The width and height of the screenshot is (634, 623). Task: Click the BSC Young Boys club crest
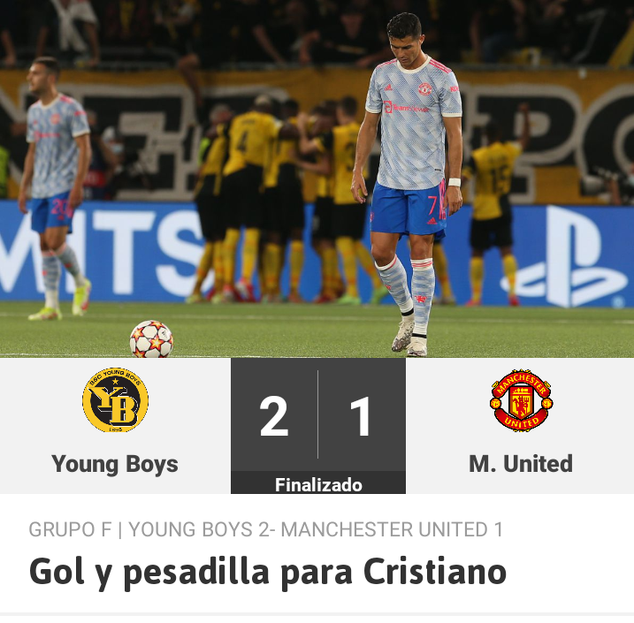[x=115, y=399]
